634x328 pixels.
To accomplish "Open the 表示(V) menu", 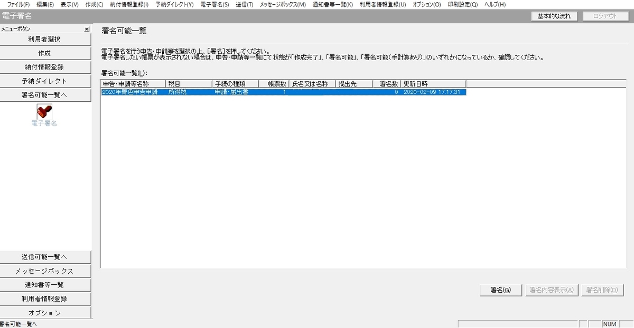I will click(69, 4).
